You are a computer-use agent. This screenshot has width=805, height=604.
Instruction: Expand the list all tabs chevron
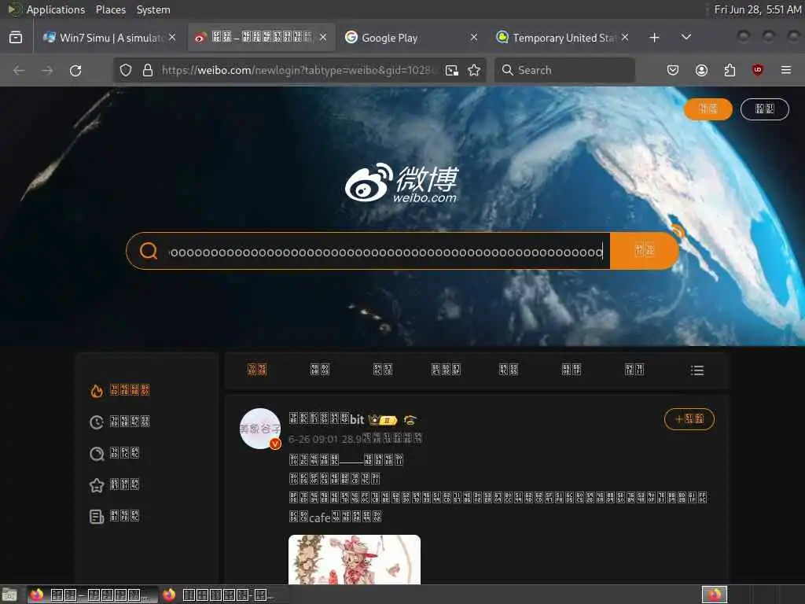click(686, 38)
